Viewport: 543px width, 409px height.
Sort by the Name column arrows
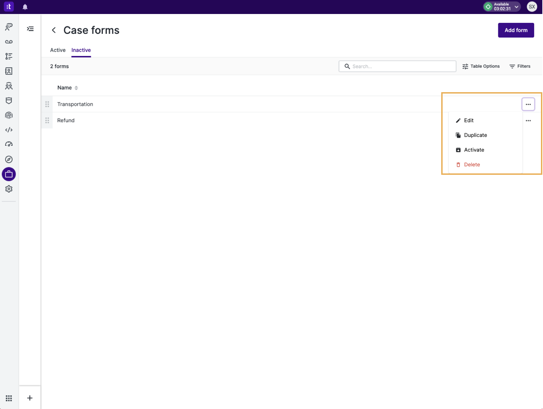pos(76,88)
